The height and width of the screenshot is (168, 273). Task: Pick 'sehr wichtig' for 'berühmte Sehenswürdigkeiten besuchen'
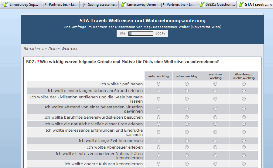tap(159, 117)
